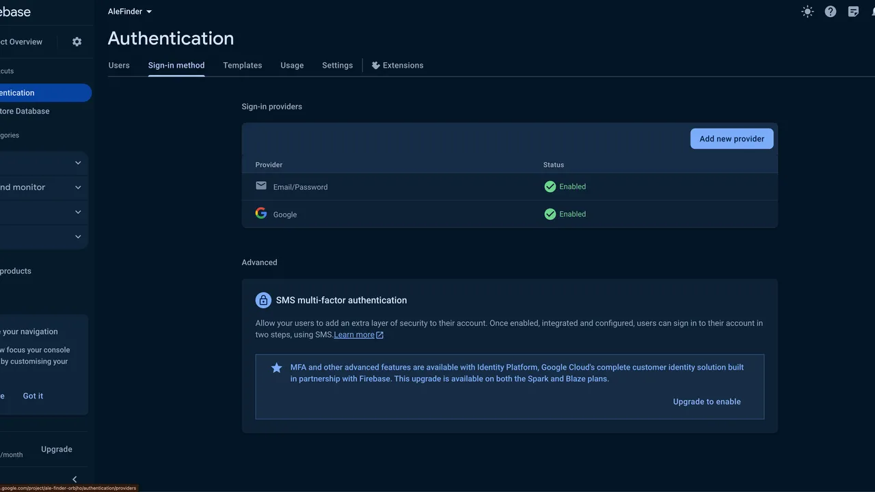Open the help question mark icon
The height and width of the screenshot is (492, 875).
[x=831, y=12]
